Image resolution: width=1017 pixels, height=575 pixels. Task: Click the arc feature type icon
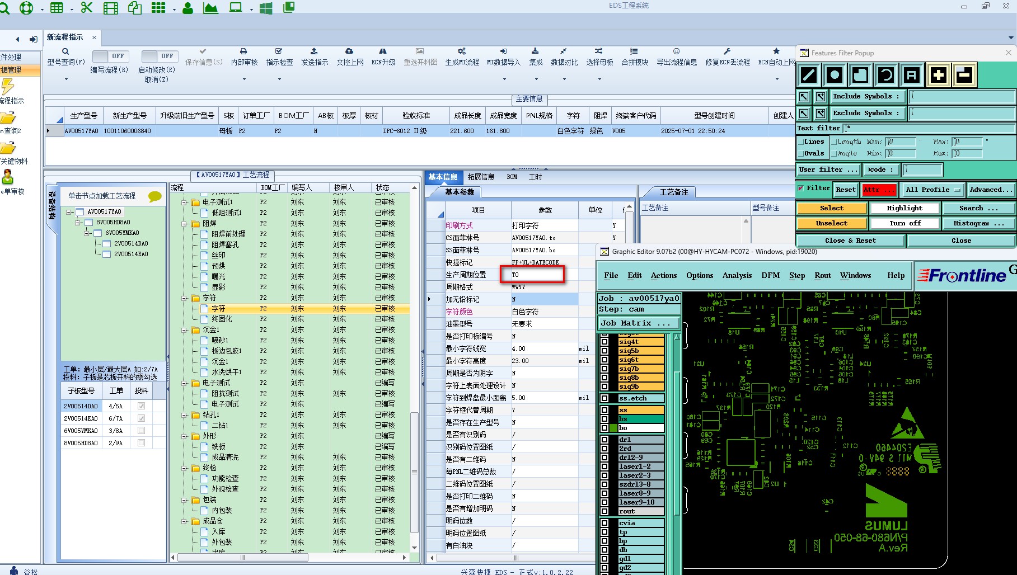pyautogui.click(x=886, y=75)
